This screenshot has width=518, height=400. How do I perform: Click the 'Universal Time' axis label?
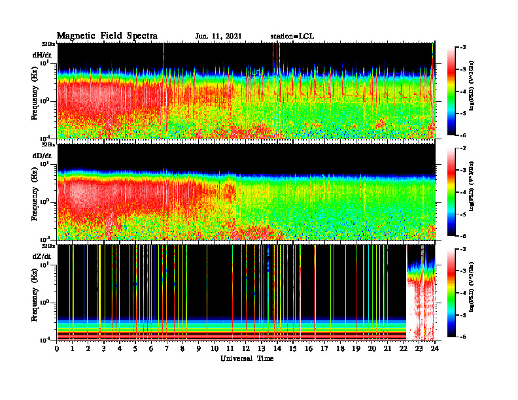(x=247, y=358)
